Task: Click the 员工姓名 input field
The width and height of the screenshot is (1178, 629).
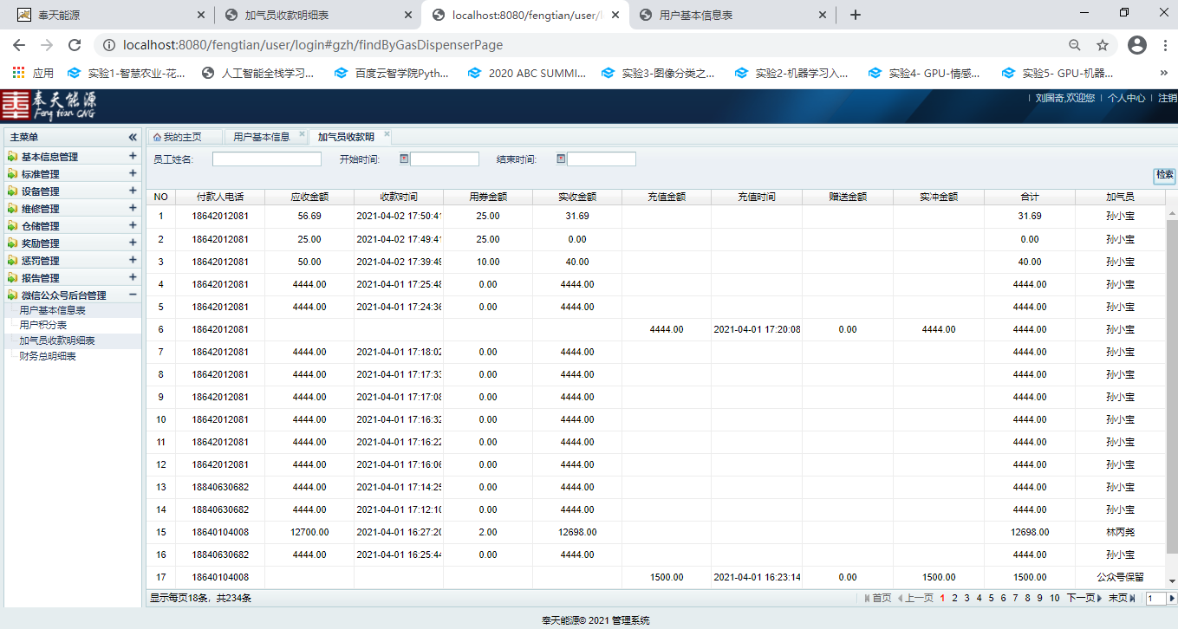Action: 266,159
